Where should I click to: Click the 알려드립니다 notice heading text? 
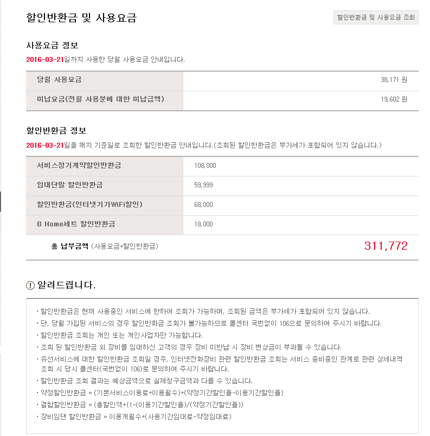click(x=66, y=285)
